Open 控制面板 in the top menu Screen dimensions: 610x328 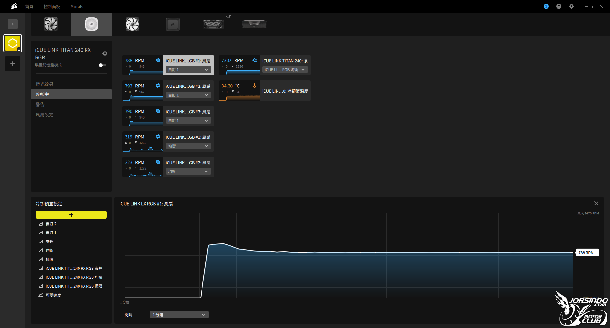[x=52, y=7]
